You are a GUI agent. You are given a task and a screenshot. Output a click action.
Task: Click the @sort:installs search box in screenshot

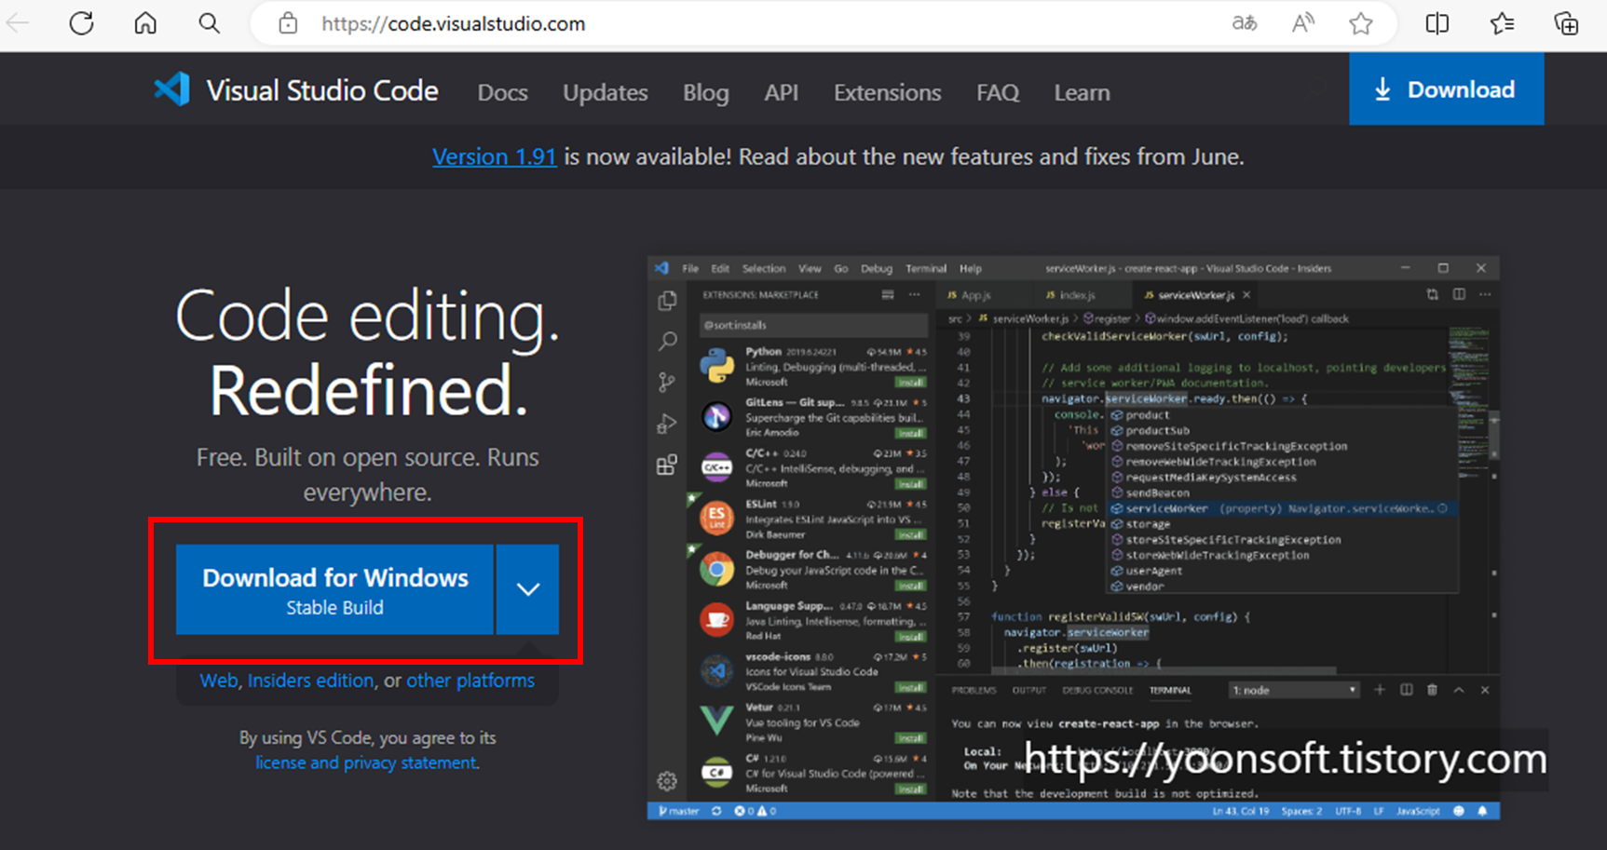point(813,325)
